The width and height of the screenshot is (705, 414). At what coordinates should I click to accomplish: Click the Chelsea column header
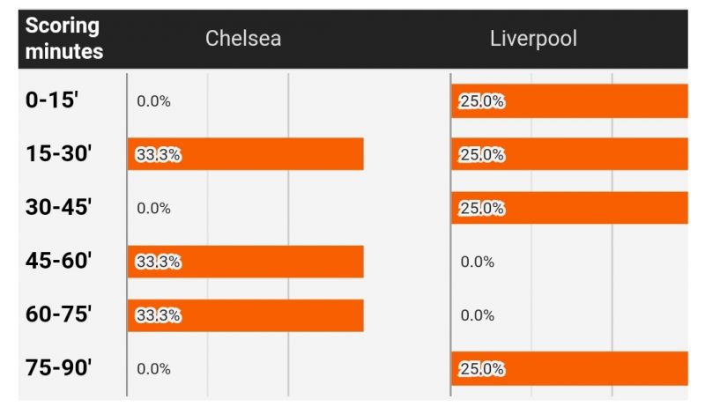(x=243, y=39)
